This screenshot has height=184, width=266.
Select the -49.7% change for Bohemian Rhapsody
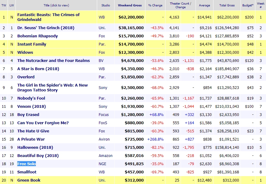point(157,36)
